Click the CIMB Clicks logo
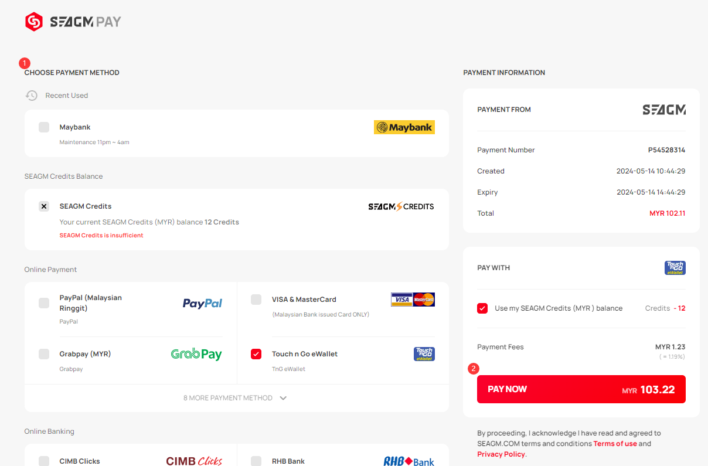Screen dimensions: 708x466 tap(194, 461)
